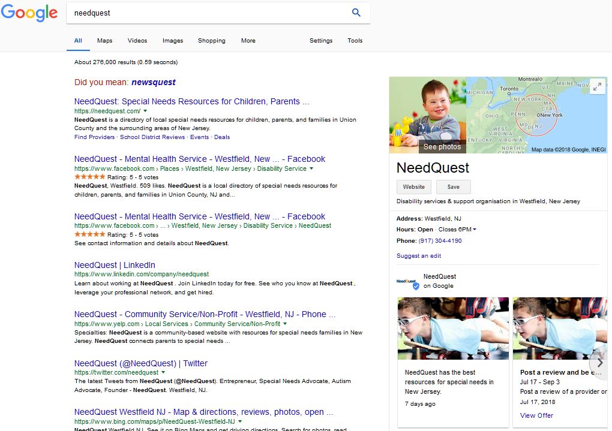The width and height of the screenshot is (612, 431).
Task: Open the search Tools menu
Action: [x=355, y=41]
